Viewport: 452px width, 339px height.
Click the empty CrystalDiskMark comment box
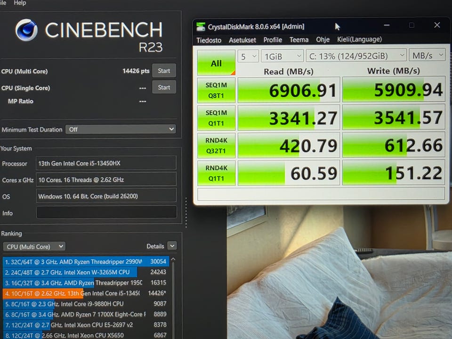click(x=321, y=194)
